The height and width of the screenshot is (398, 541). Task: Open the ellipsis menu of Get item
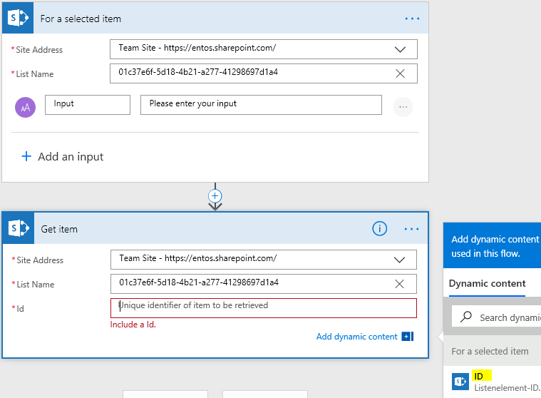click(x=411, y=229)
